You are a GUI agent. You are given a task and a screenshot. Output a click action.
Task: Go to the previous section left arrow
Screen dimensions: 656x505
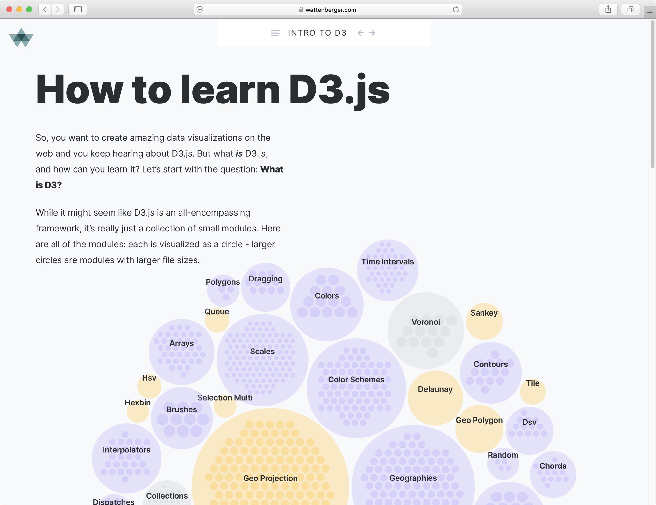click(361, 33)
